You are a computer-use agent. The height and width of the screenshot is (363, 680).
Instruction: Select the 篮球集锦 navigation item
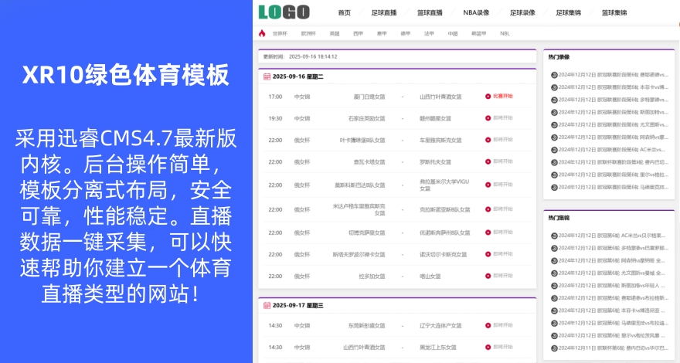pyautogui.click(x=614, y=12)
